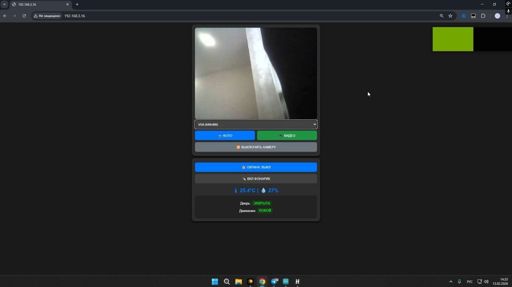This screenshot has height=287, width=512.
Task: Turn off camera via ВЫКЛЮЧИТЬ КАМЕРУ
Action: coord(255,147)
